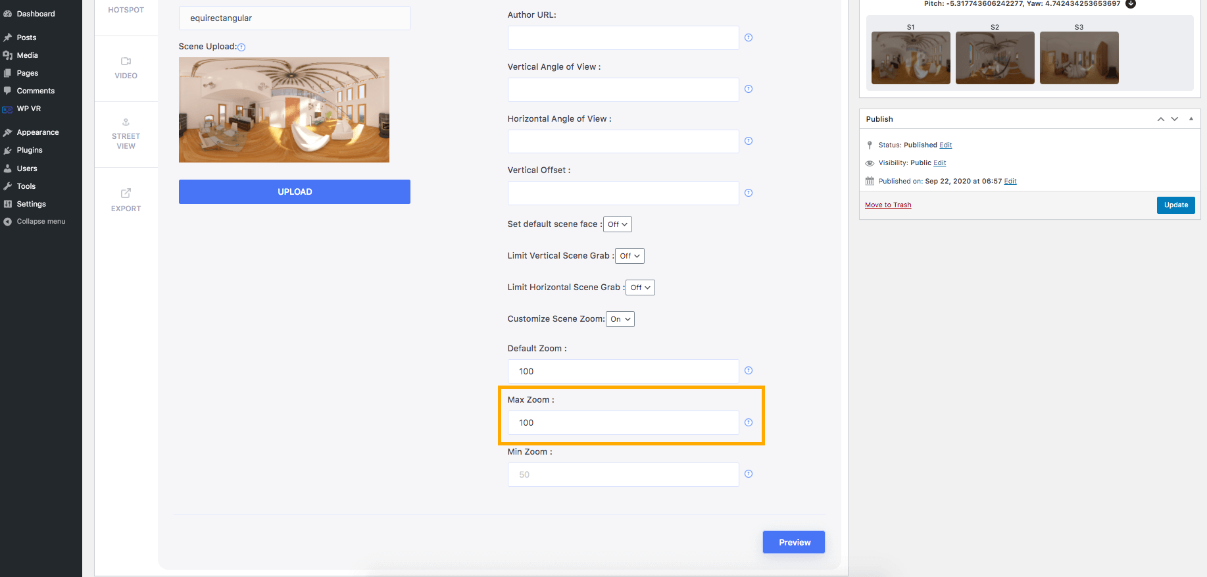Click the Default Zoom input field
Screen dimensions: 1207x577
coord(624,371)
